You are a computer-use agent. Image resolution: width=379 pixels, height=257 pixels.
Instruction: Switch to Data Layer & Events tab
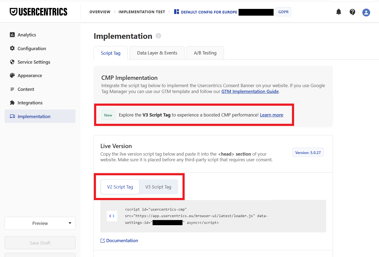click(x=157, y=53)
